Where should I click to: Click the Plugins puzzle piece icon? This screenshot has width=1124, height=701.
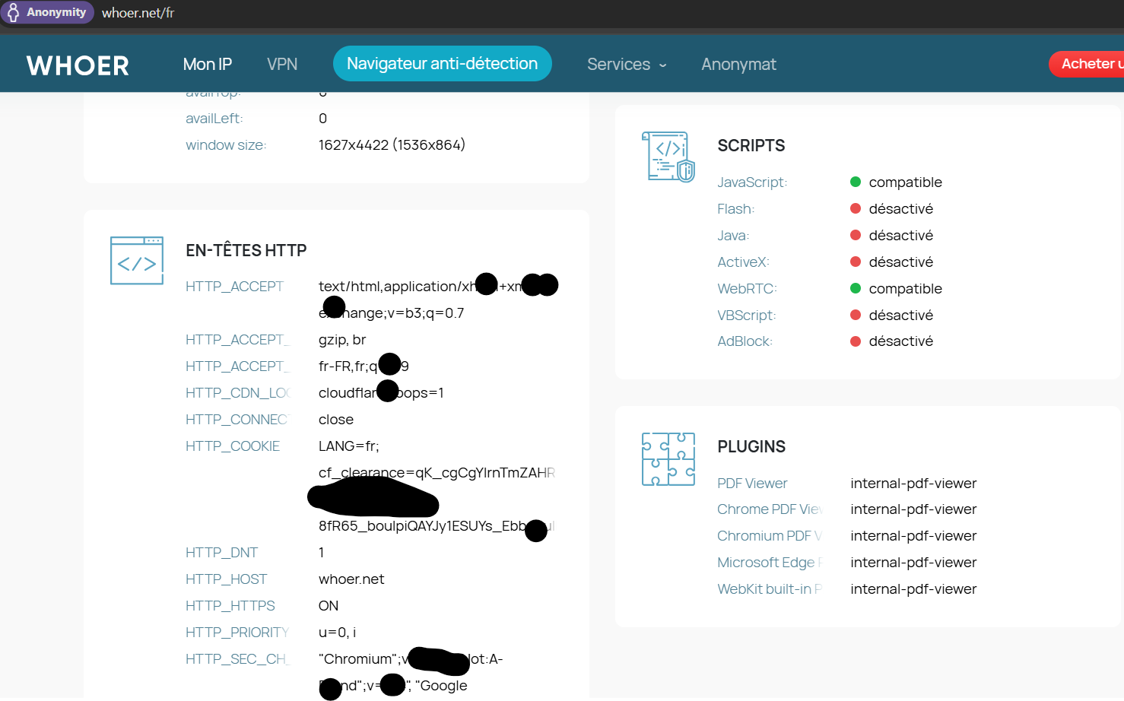(668, 458)
